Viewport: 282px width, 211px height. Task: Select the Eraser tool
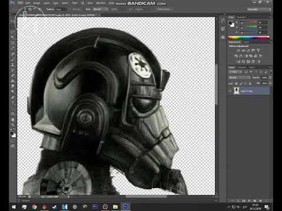[12, 76]
